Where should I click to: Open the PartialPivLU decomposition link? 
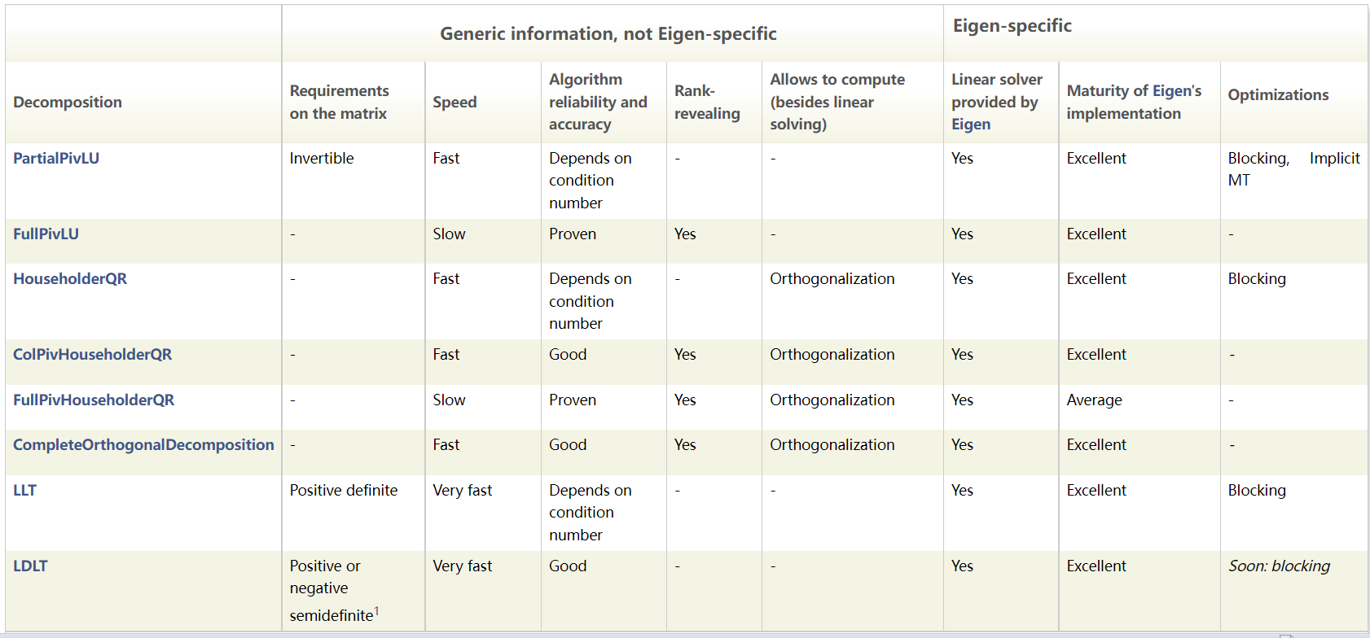[x=56, y=158]
